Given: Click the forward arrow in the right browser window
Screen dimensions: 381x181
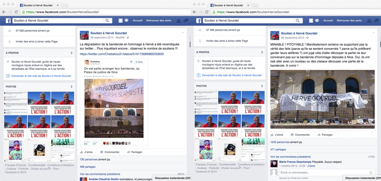Looking at the screenshot, I should click(x=201, y=12).
